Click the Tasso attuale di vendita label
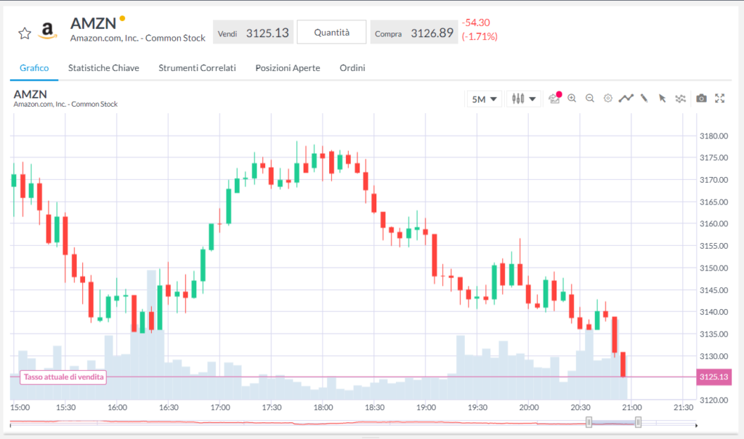Image resolution: width=744 pixels, height=439 pixels. pyautogui.click(x=63, y=377)
